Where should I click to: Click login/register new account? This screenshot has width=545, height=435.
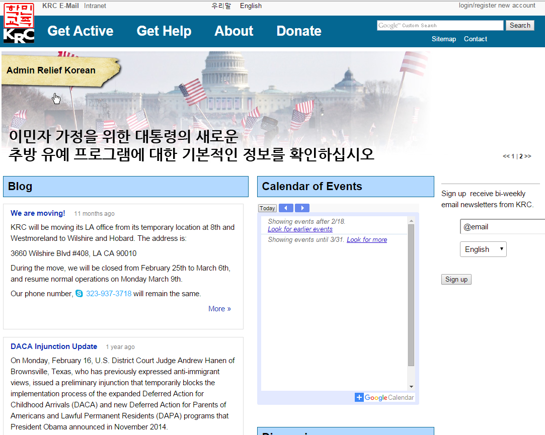[497, 6]
